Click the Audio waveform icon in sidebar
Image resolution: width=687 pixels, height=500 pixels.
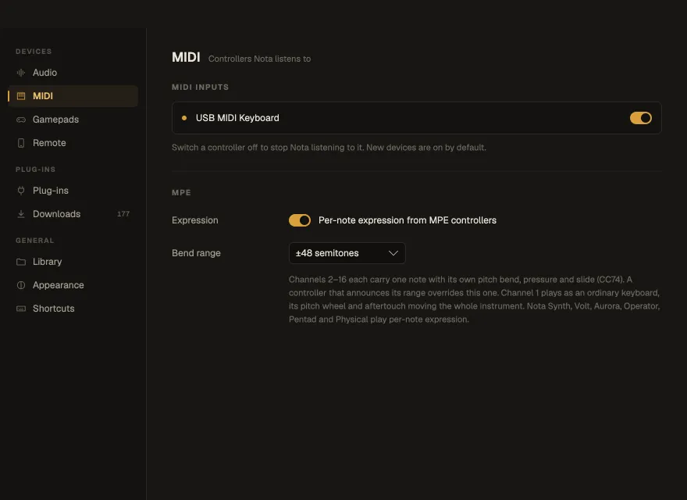tap(20, 73)
